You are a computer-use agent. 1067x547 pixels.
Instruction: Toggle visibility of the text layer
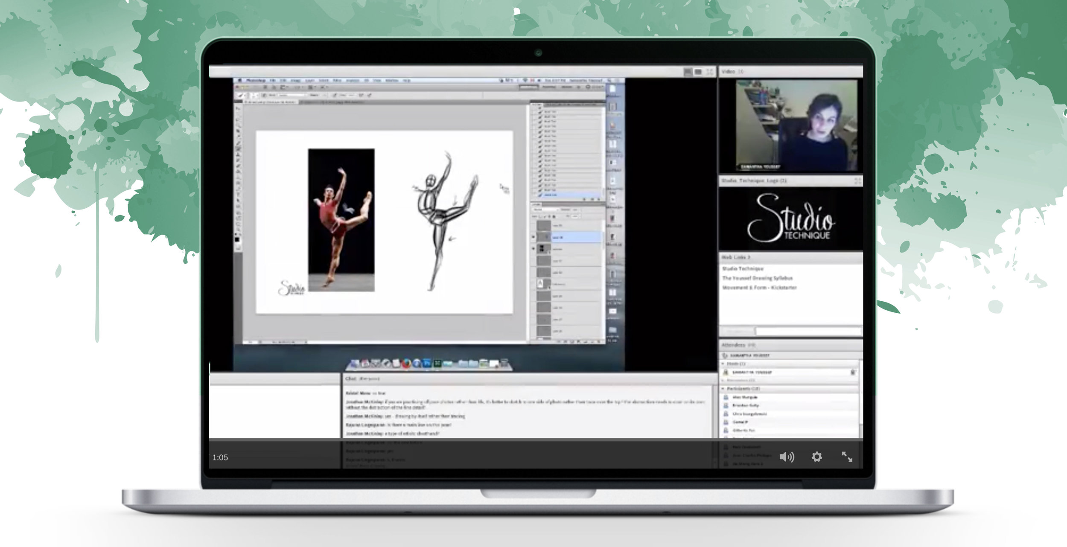(x=533, y=284)
